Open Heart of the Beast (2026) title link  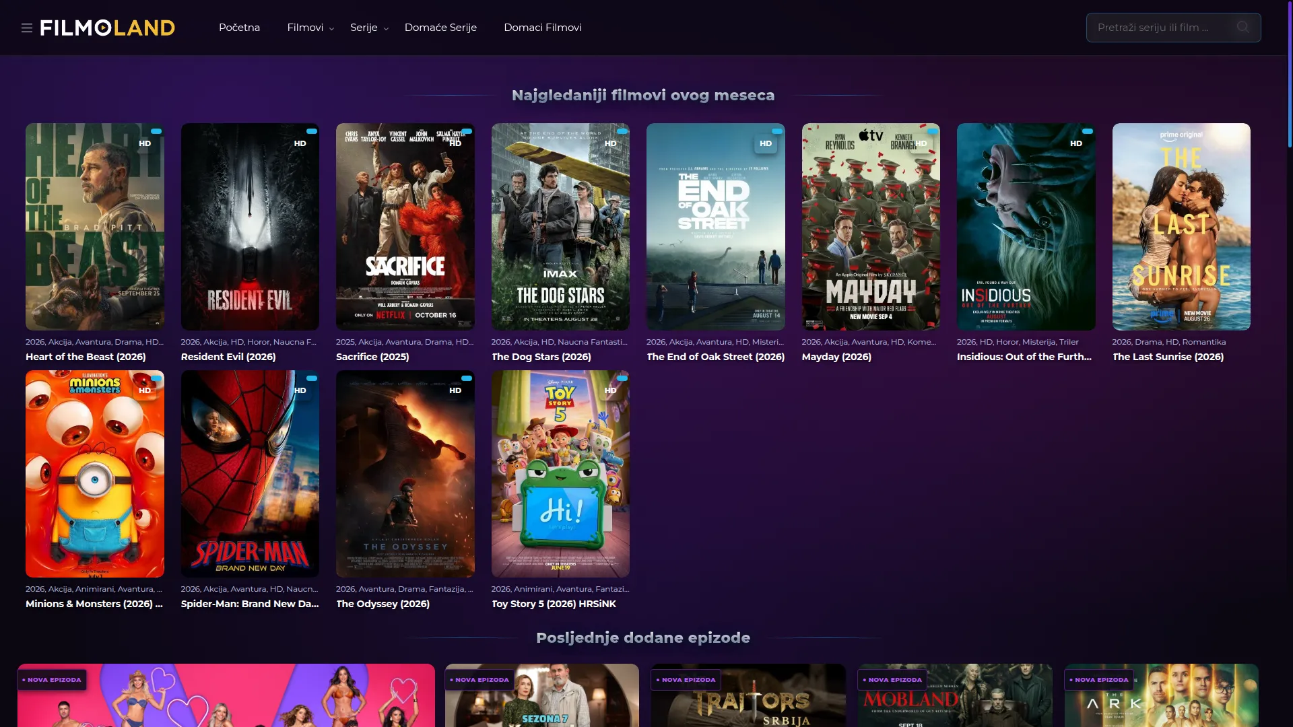pos(86,357)
